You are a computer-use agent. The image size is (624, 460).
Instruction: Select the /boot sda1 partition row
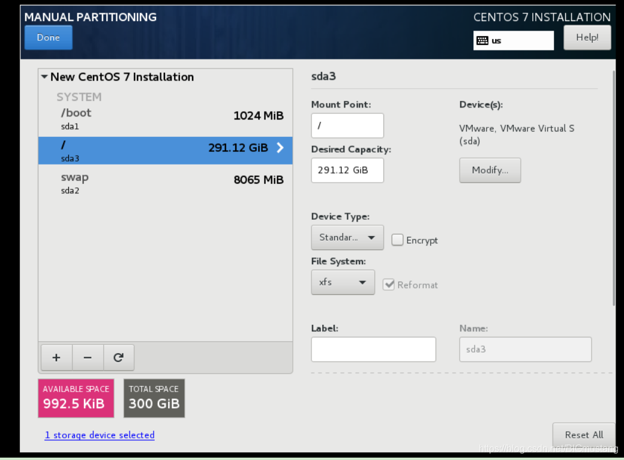tap(166, 119)
